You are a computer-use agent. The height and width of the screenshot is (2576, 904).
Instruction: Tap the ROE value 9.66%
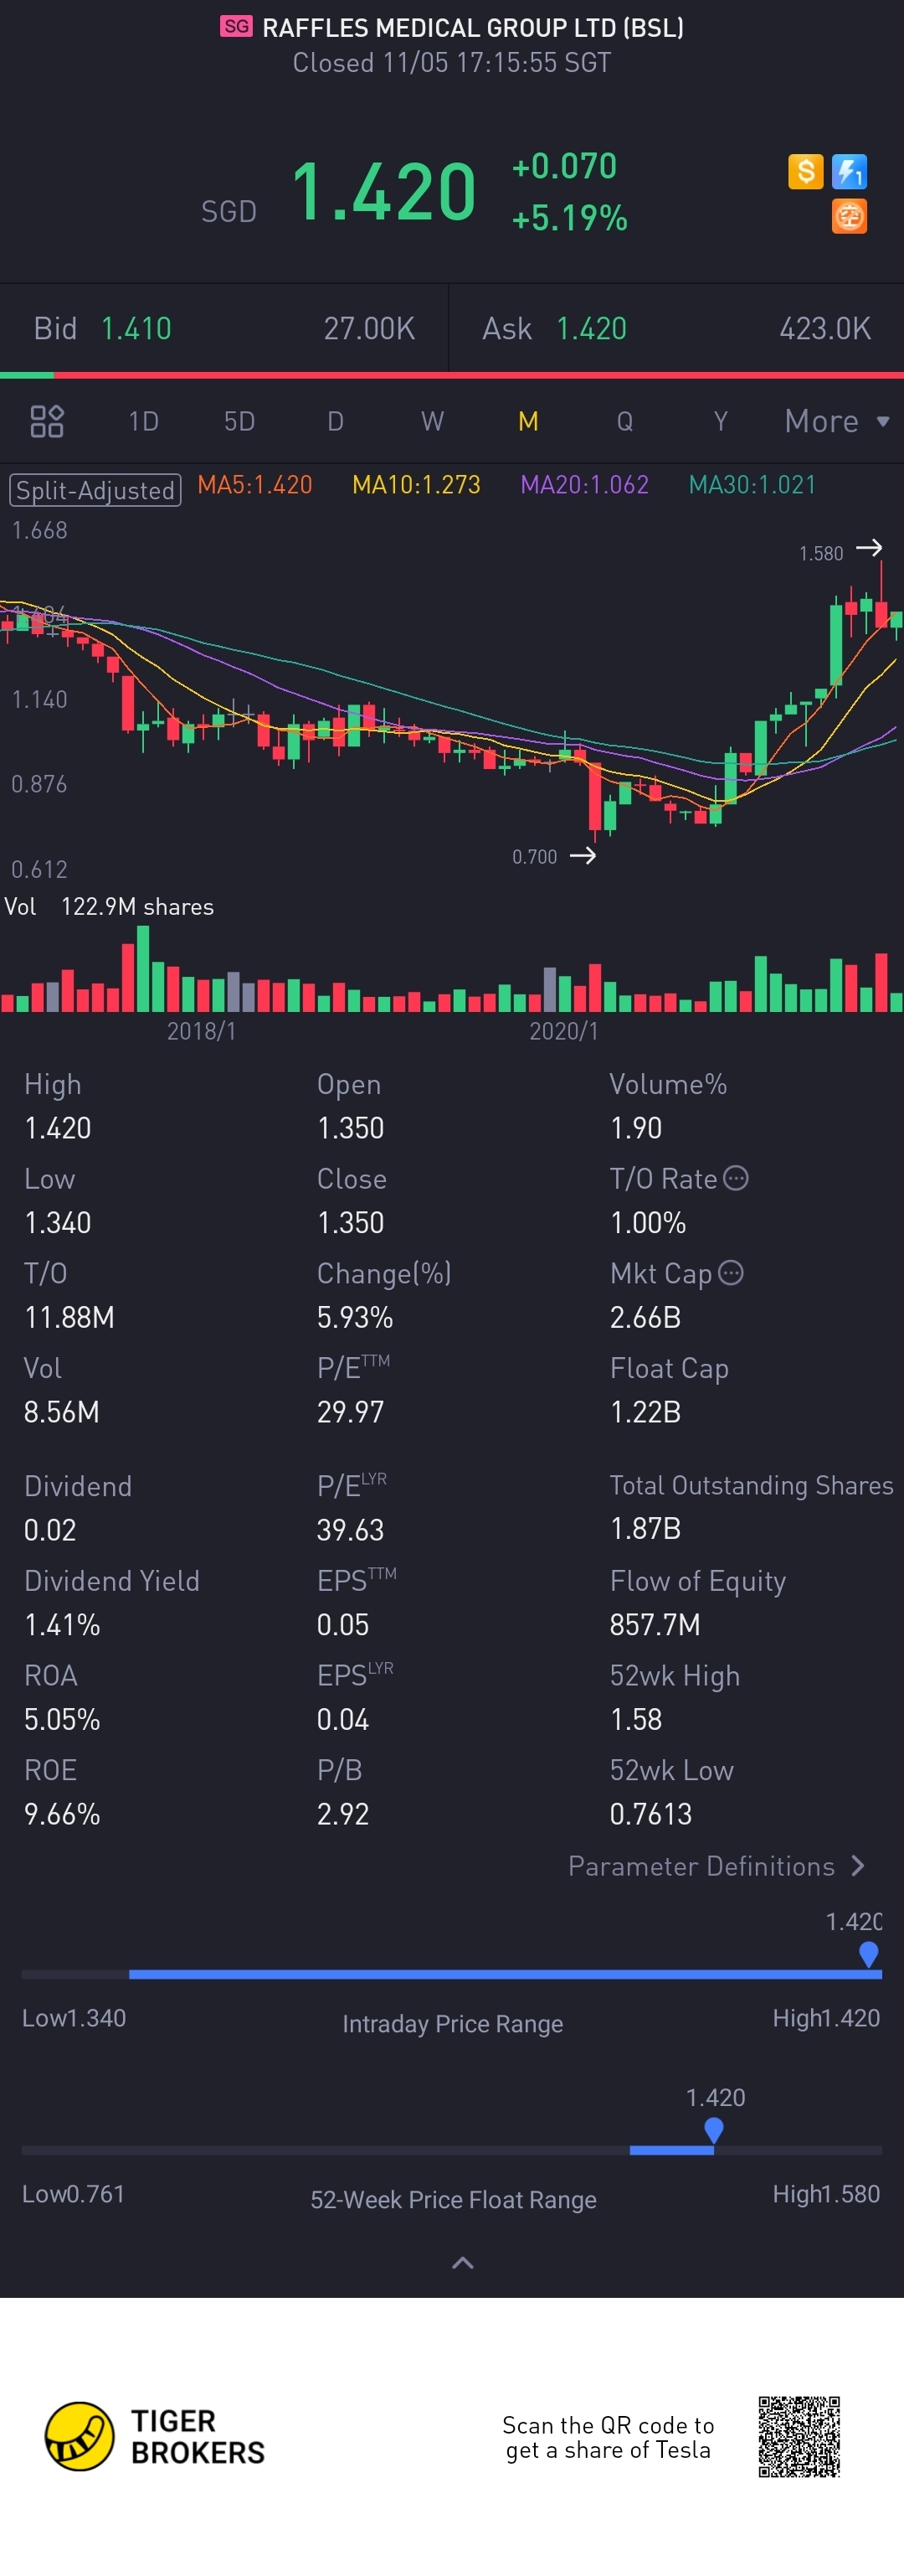tap(62, 1814)
